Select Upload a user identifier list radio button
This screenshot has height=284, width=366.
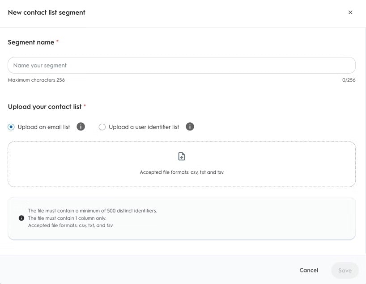pyautogui.click(x=102, y=127)
